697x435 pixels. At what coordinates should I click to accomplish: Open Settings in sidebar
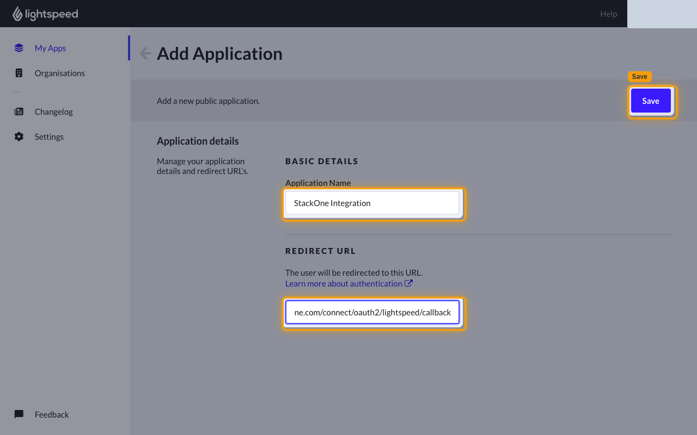click(49, 136)
